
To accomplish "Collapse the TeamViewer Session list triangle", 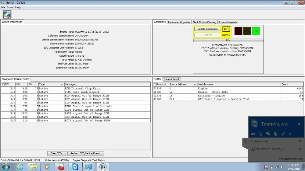I will [251, 141].
